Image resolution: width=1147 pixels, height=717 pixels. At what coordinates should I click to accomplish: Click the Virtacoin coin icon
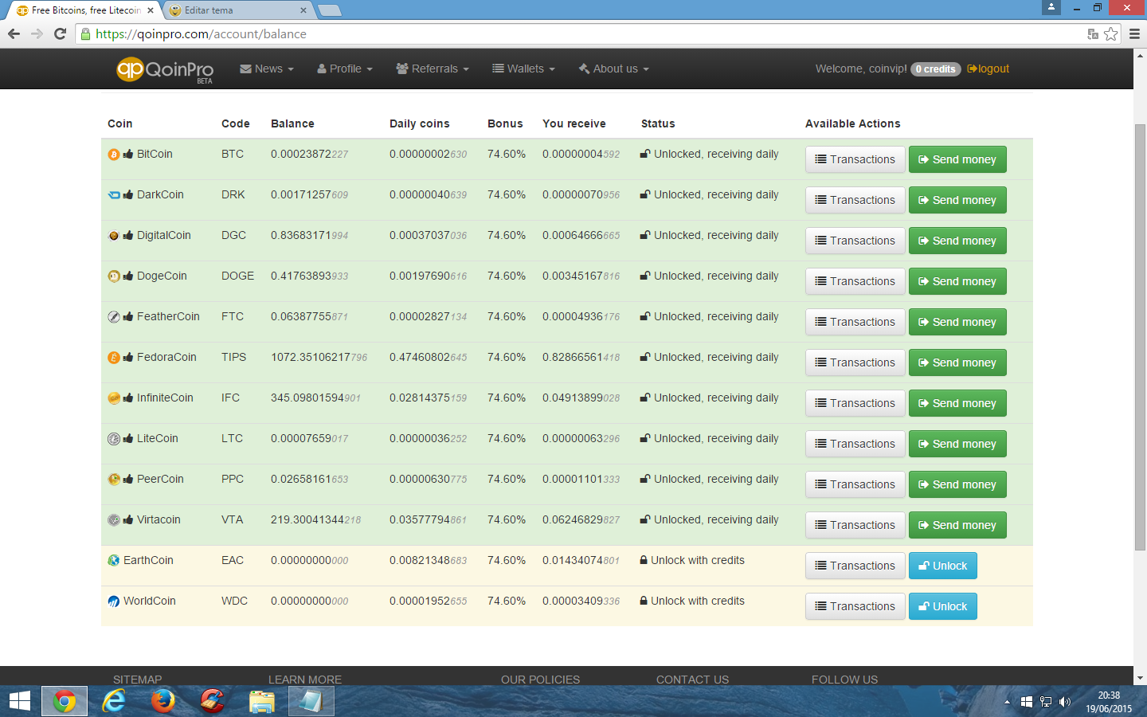114,520
